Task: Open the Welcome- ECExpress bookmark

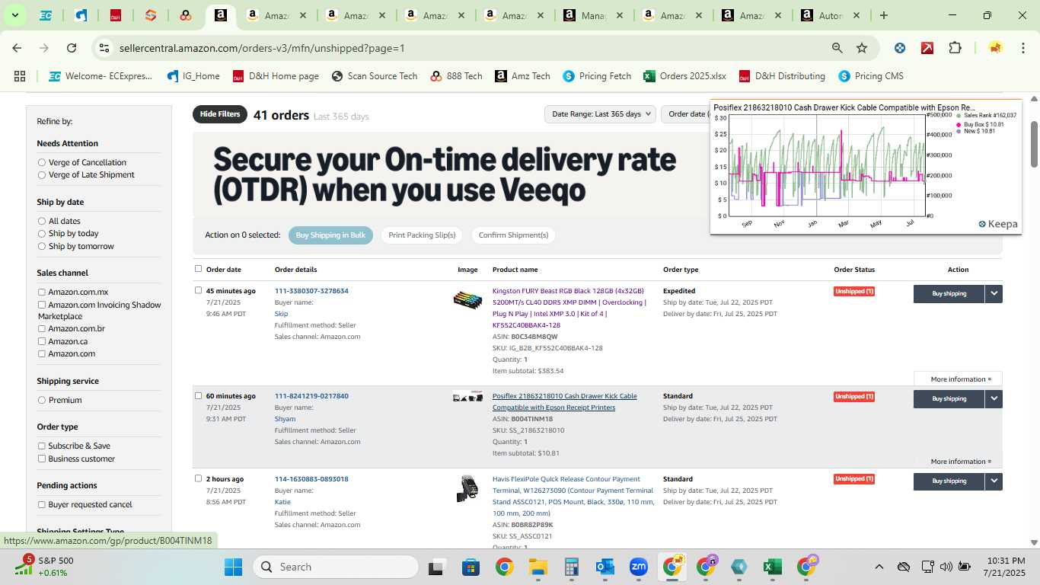Action: click(x=100, y=76)
